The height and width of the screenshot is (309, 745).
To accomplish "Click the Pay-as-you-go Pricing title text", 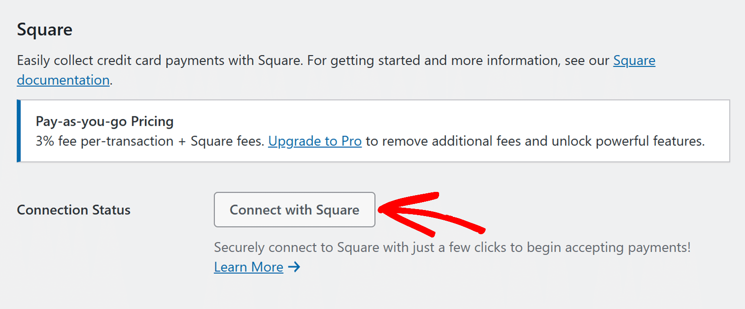I will (104, 121).
